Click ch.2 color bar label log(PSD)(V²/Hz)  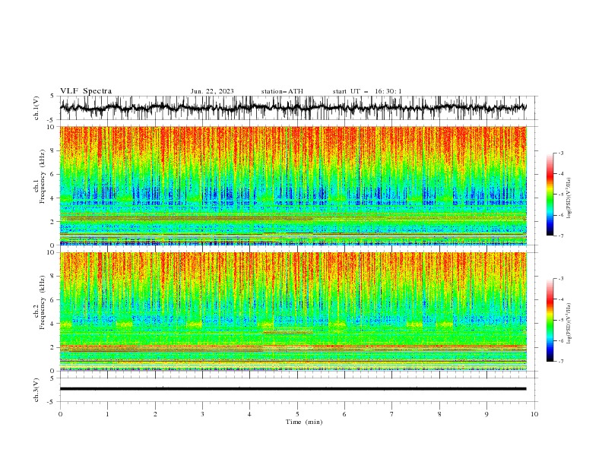pyautogui.click(x=569, y=323)
